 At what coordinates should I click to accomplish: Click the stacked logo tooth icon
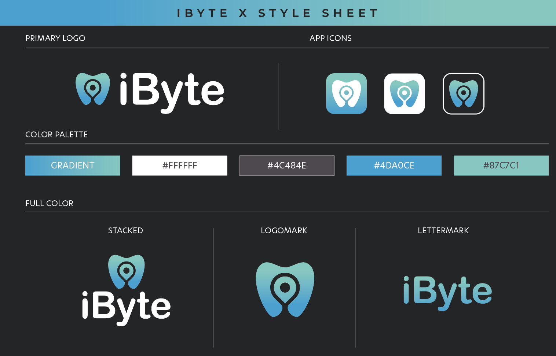tap(127, 272)
